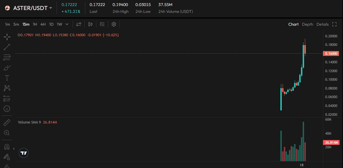
Task: Click the 24h Low value 0.03015
Action: click(x=143, y=5)
